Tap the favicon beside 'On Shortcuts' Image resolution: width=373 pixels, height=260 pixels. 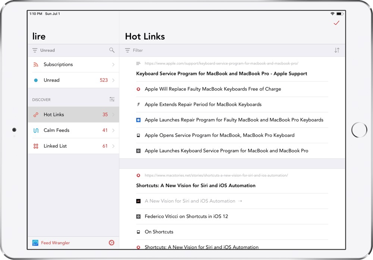coord(138,232)
